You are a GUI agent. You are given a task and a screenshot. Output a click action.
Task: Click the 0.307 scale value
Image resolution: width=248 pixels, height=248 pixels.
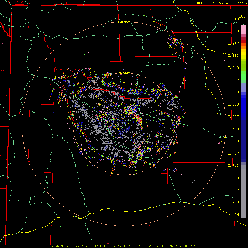point(233,190)
